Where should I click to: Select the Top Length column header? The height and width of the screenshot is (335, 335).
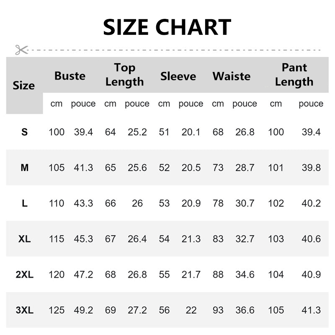124,75
